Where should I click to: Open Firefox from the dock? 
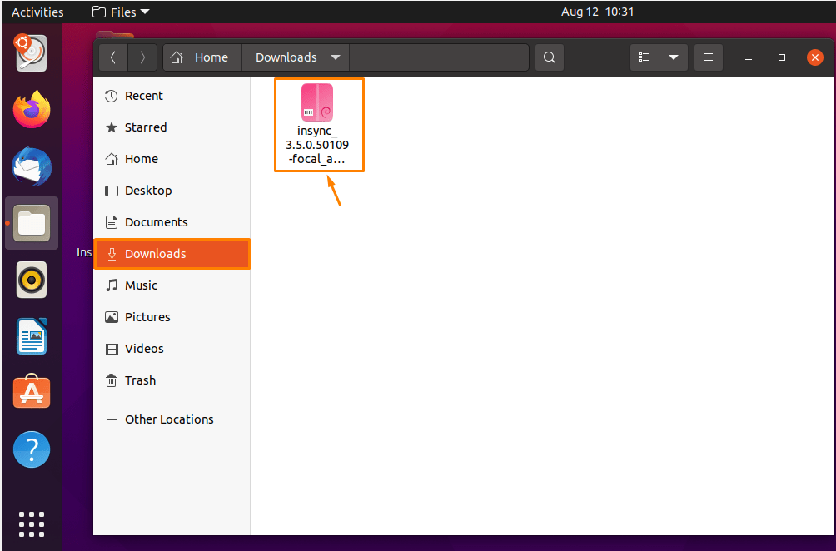[31, 110]
